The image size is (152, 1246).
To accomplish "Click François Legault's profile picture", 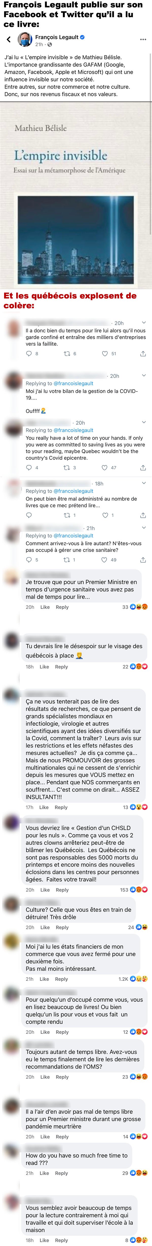I will [x=25, y=40].
